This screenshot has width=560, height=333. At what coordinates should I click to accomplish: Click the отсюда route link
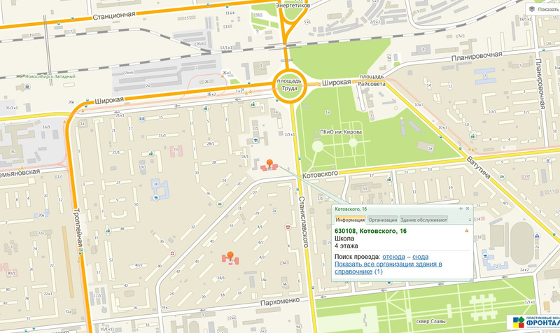(393, 257)
